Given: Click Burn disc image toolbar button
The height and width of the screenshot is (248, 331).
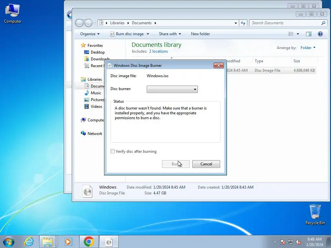Looking at the screenshot, I should (x=127, y=34).
